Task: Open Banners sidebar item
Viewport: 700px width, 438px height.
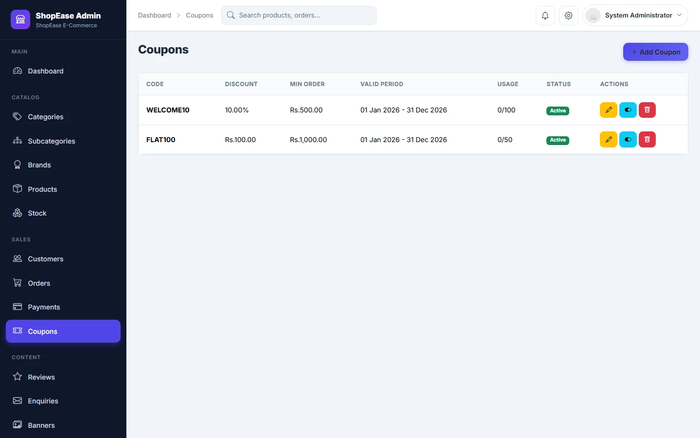Action: point(63,425)
